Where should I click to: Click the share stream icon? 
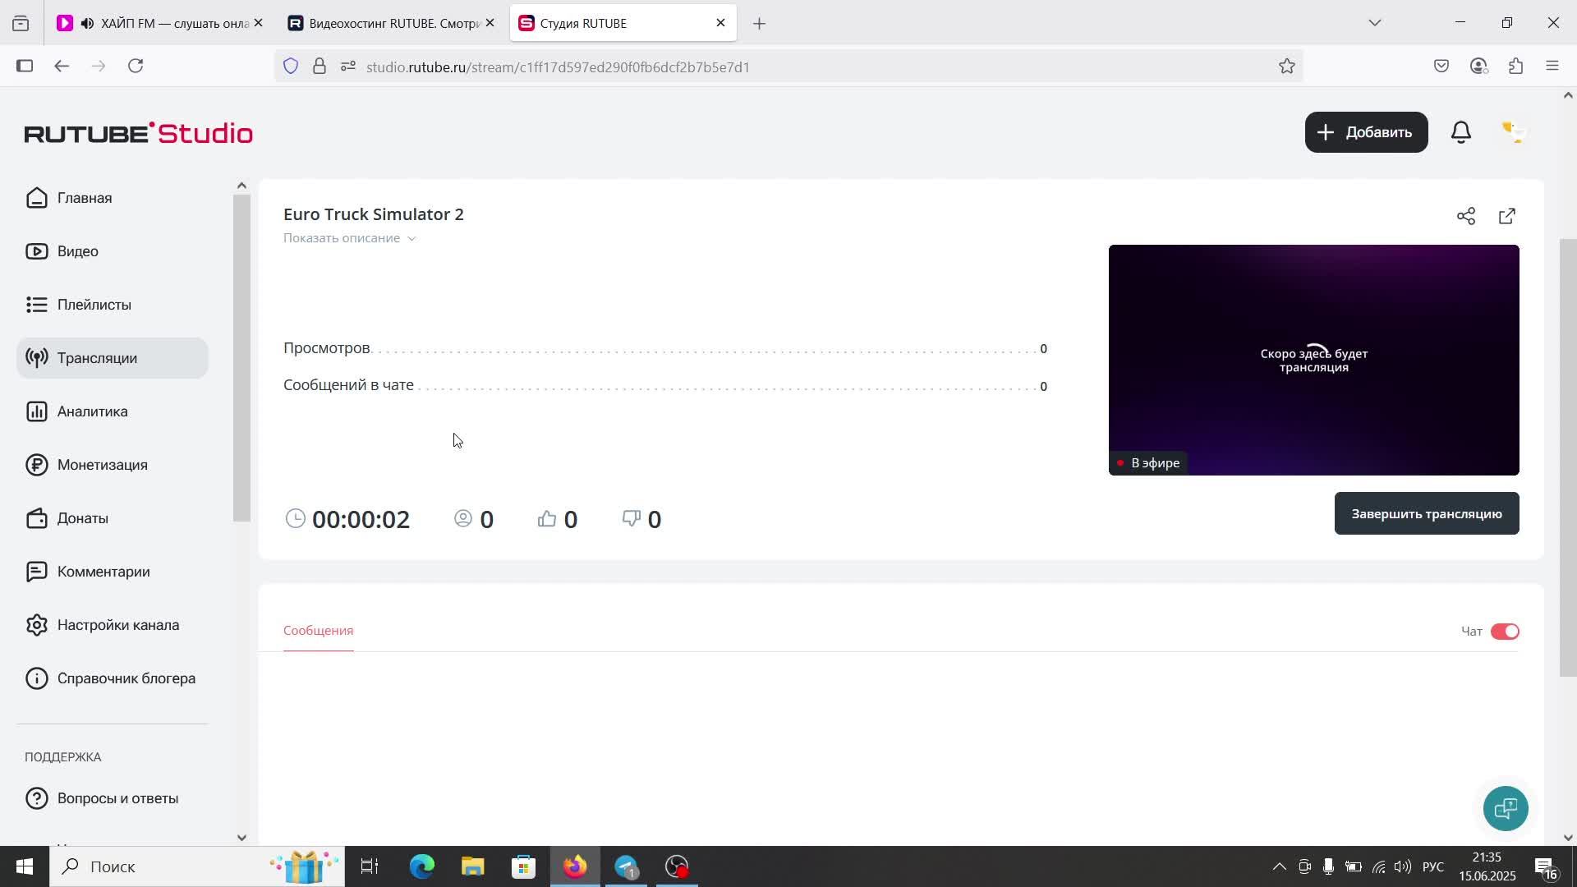point(1466,216)
